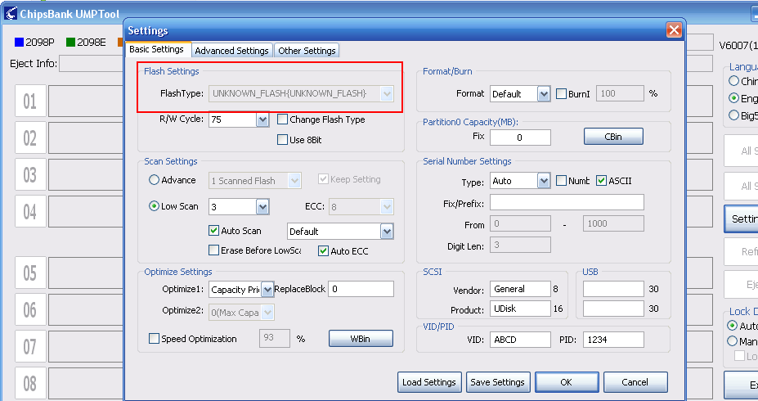758x401 pixels.
Task: Toggle the Keep Setting checkbox
Action: (x=323, y=179)
